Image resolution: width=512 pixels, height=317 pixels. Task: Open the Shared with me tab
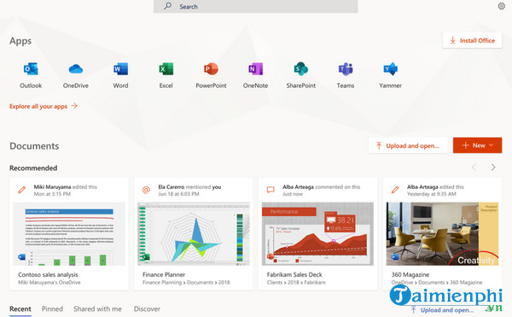point(97,308)
